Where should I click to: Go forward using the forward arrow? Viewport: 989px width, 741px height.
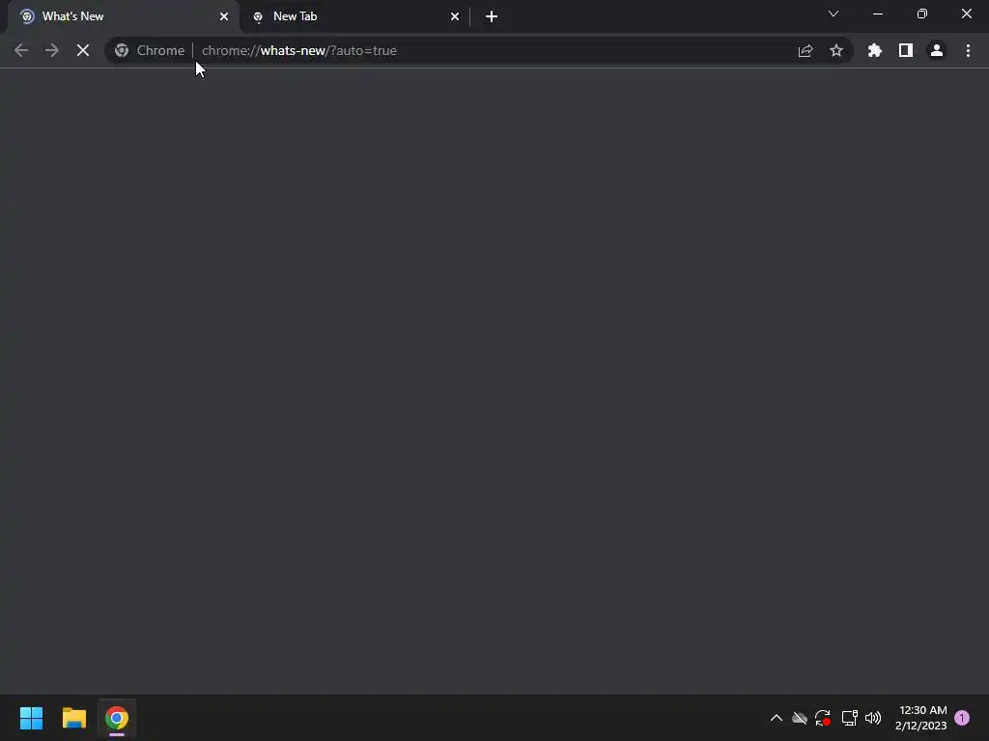pos(52,50)
